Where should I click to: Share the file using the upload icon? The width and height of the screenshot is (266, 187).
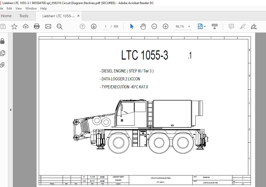click(25, 26)
